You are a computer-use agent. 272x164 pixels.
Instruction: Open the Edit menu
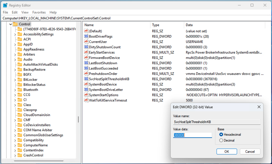tap(15, 12)
